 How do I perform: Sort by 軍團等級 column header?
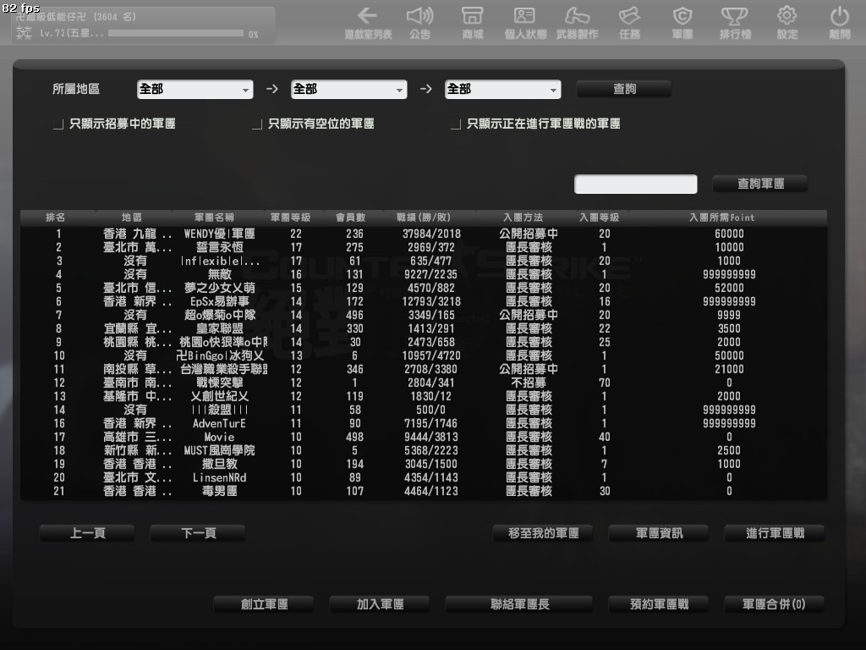tap(291, 218)
